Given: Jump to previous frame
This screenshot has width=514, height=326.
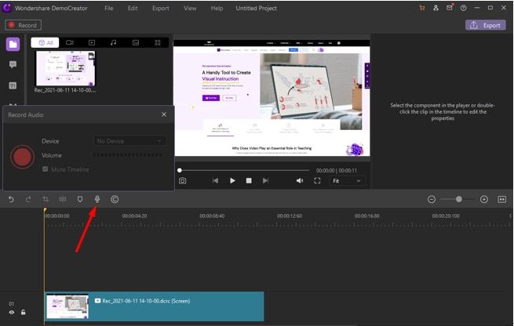Looking at the screenshot, I should pyautogui.click(x=215, y=181).
